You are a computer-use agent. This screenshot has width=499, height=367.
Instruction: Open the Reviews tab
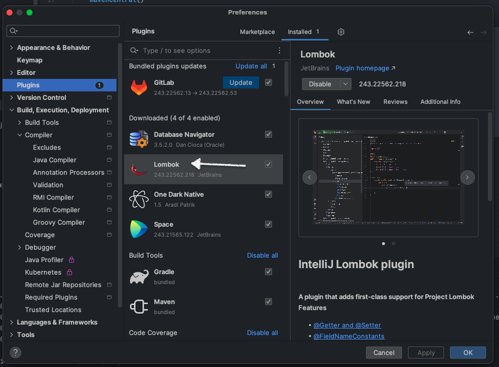coord(395,102)
